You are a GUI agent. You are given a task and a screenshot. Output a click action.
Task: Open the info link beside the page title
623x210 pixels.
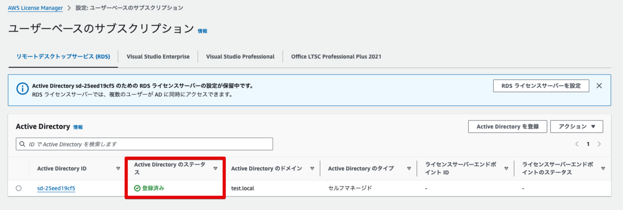pos(202,31)
